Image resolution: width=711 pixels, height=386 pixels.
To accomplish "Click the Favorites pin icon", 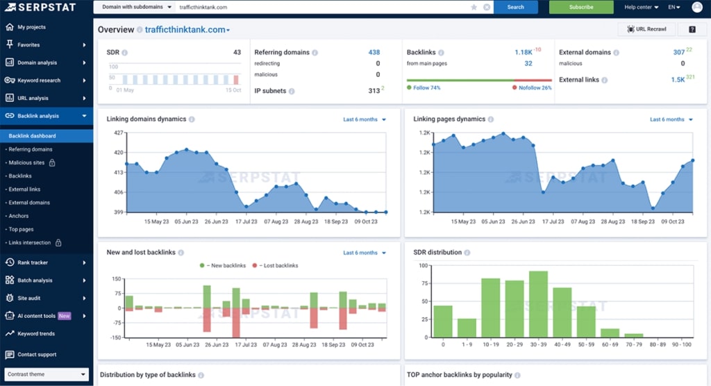I will (x=10, y=44).
